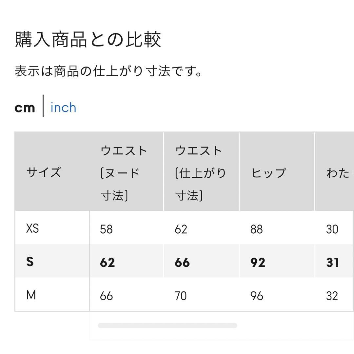This screenshot has width=354, height=354.
Task: Click the ウエスト (ヌード寸法) column header
Action: 123,173
